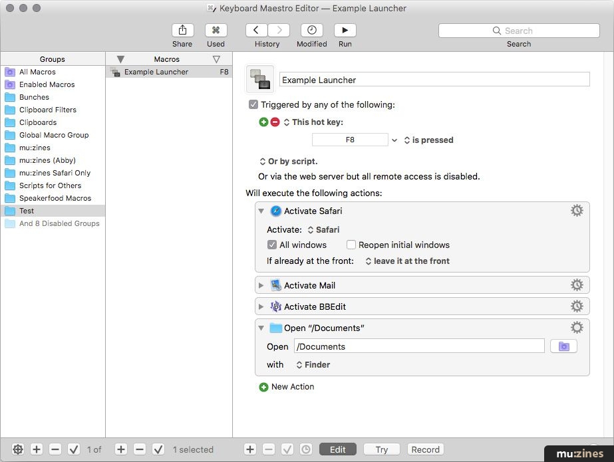Viewport: 614px width, 462px height.
Task: Click the folder chooser icon beside /Documents field
Action: point(563,346)
